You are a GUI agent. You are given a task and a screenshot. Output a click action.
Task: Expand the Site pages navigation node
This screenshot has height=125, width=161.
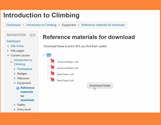click(8, 51)
